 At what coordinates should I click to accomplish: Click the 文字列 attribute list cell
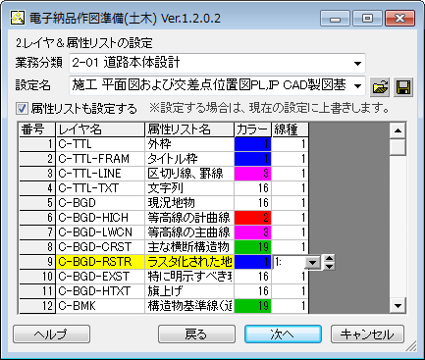coord(189,188)
